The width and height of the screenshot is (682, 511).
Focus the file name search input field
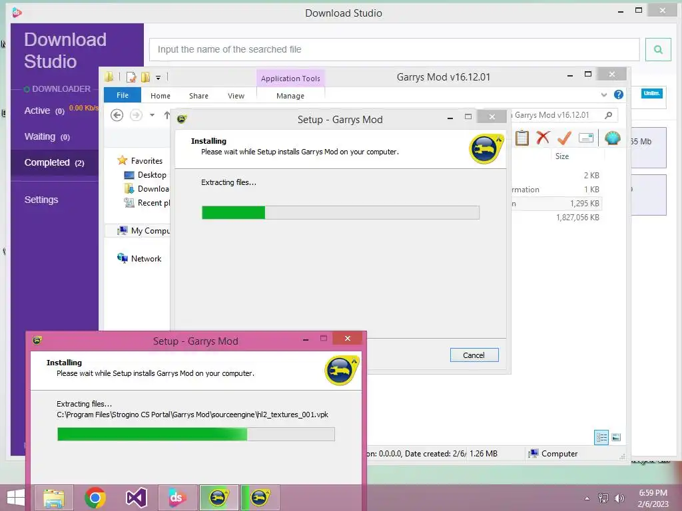pos(394,49)
